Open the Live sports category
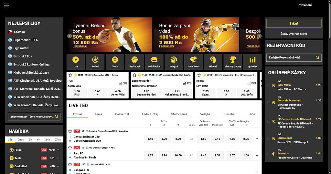This screenshot has height=174, width=331. click(76, 62)
